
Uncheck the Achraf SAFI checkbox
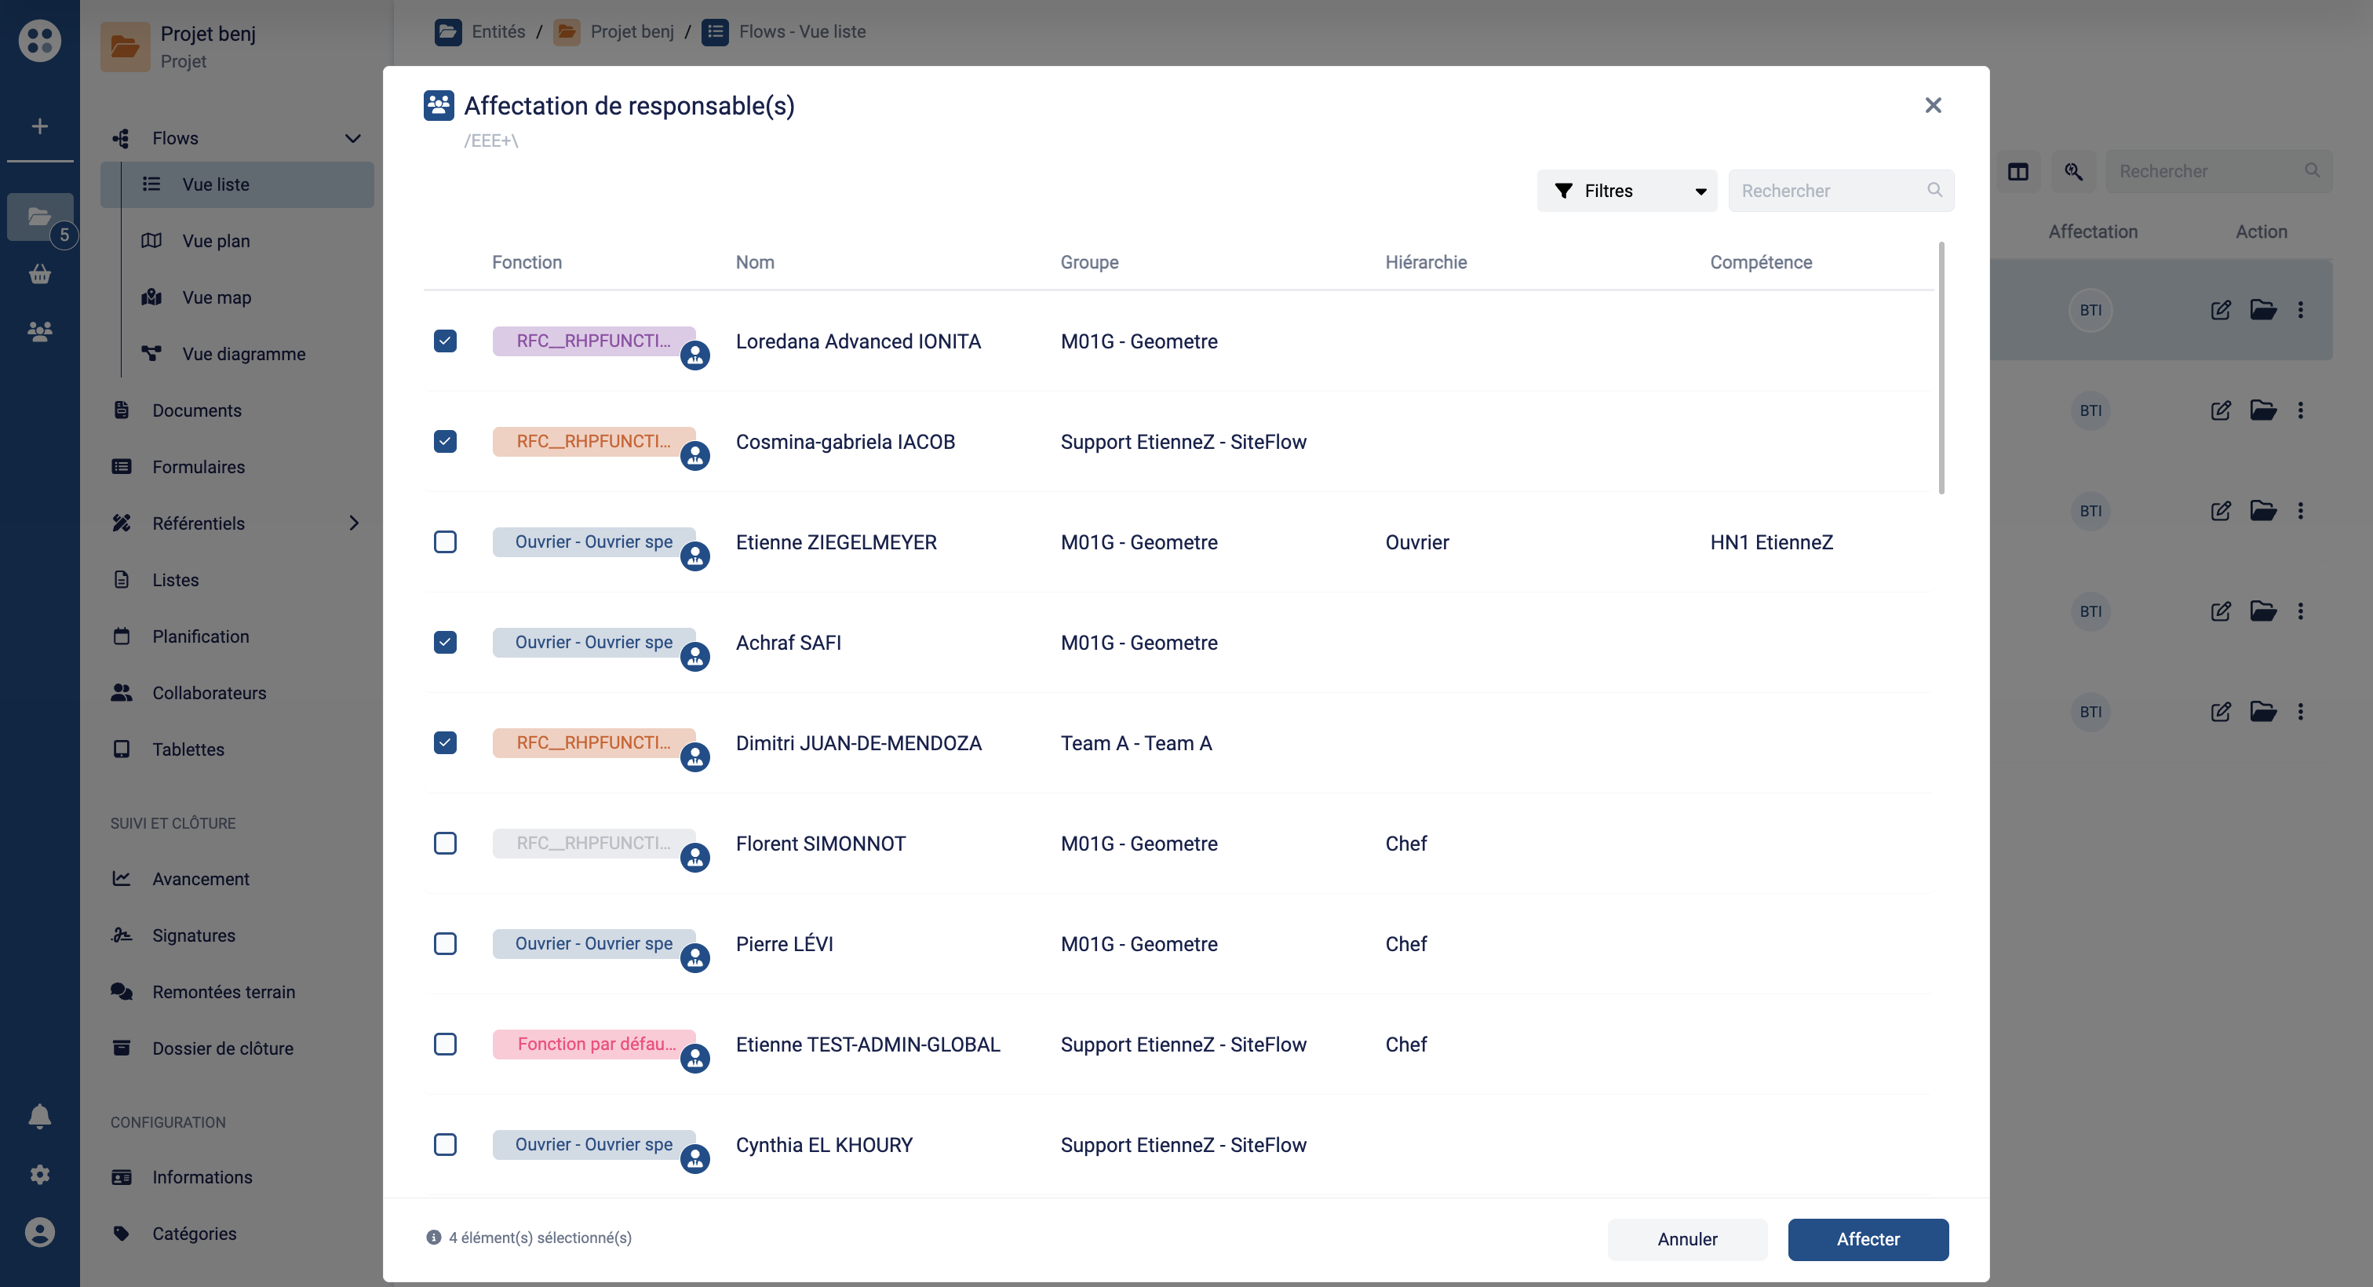pos(445,642)
